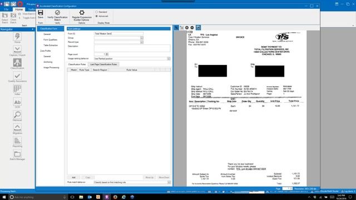Open the Action Center notifications icon
This screenshot has width=356, height=200.
[350, 197]
